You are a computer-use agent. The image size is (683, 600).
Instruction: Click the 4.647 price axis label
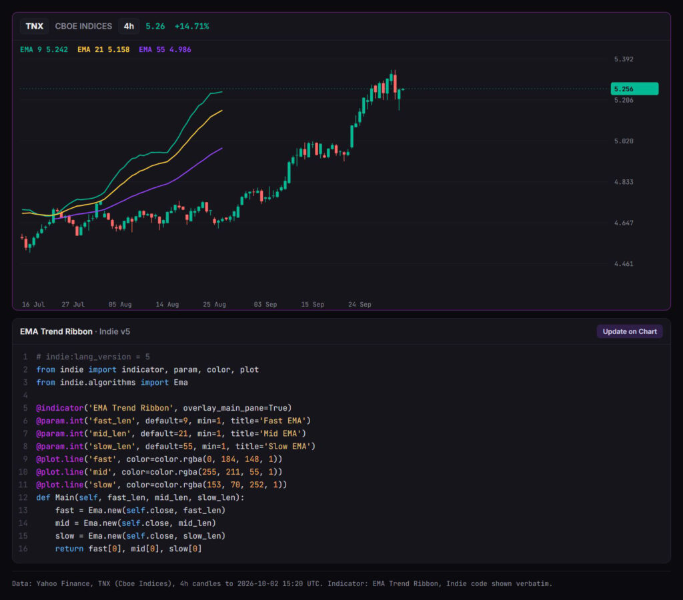point(624,223)
